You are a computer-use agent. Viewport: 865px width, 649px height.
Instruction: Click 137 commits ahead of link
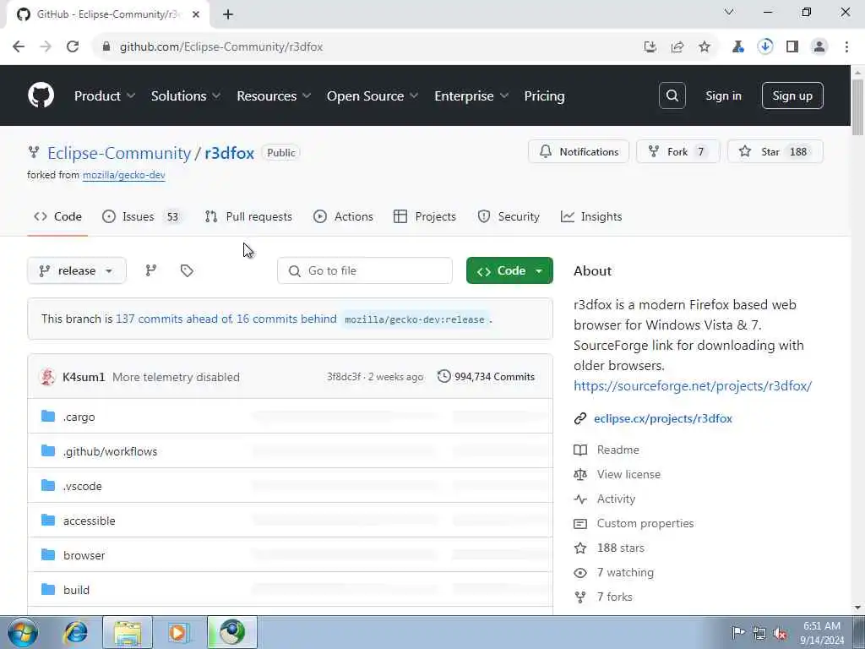(174, 319)
